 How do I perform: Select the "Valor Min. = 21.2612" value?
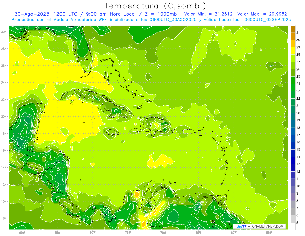[x=208, y=14]
